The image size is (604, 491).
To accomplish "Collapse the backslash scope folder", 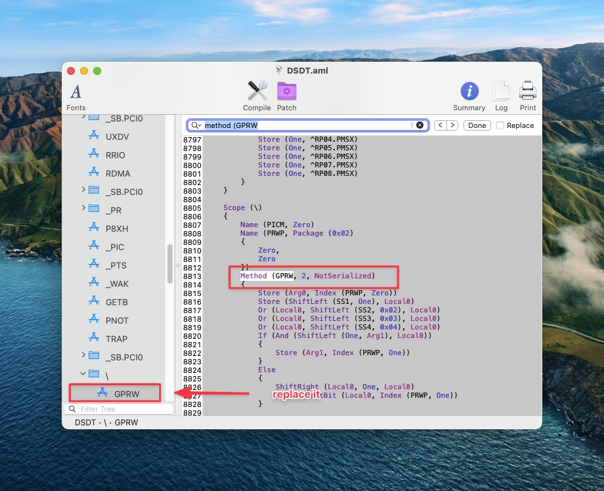I will pos(83,374).
